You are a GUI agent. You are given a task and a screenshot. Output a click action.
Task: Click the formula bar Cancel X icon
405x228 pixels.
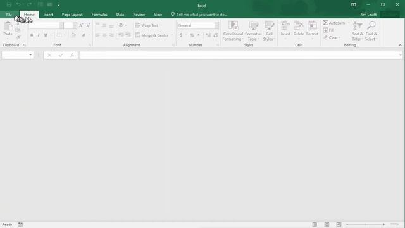point(49,55)
